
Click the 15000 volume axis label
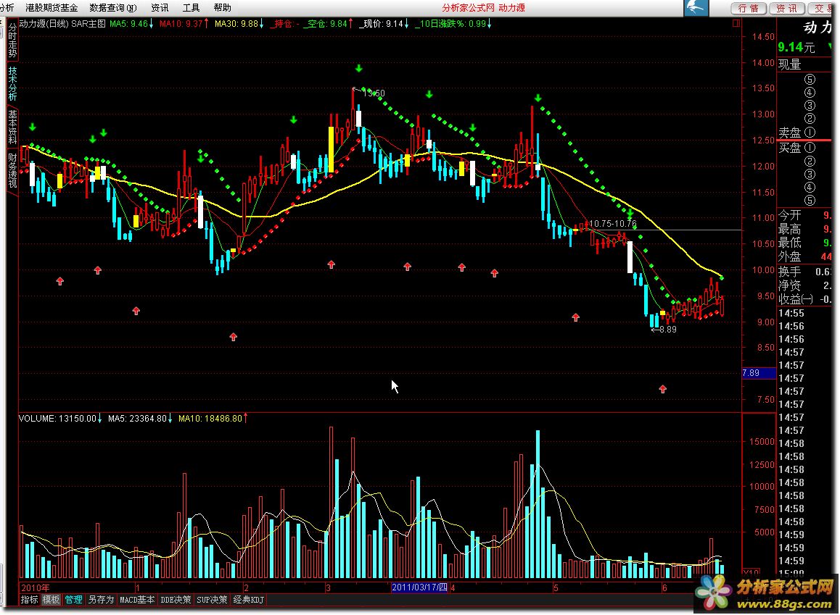point(762,442)
